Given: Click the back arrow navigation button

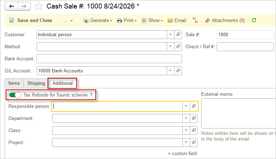Looking at the screenshot, I should [11, 6].
